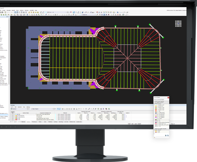Close the navigator panel with its X icon

point(9,17)
